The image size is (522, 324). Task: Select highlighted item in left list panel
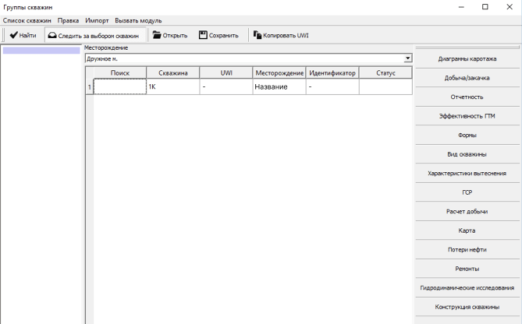tap(41, 51)
